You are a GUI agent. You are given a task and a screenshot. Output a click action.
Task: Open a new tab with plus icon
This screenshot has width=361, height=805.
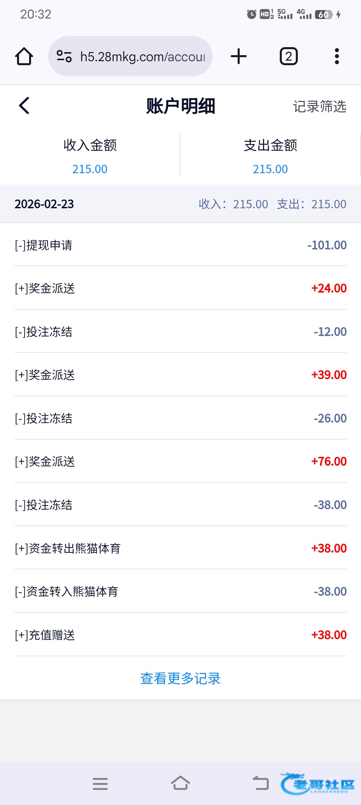pos(239,56)
